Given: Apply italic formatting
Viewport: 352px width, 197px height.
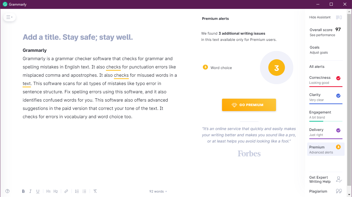Looking at the screenshot, I should 30,191.
